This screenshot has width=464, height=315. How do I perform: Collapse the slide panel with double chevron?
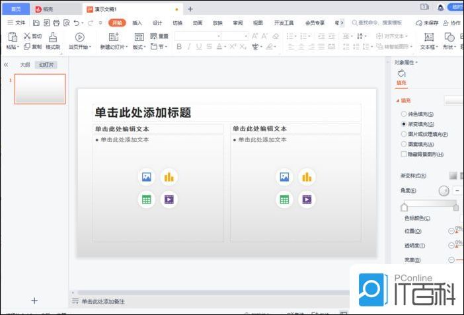click(x=6, y=65)
